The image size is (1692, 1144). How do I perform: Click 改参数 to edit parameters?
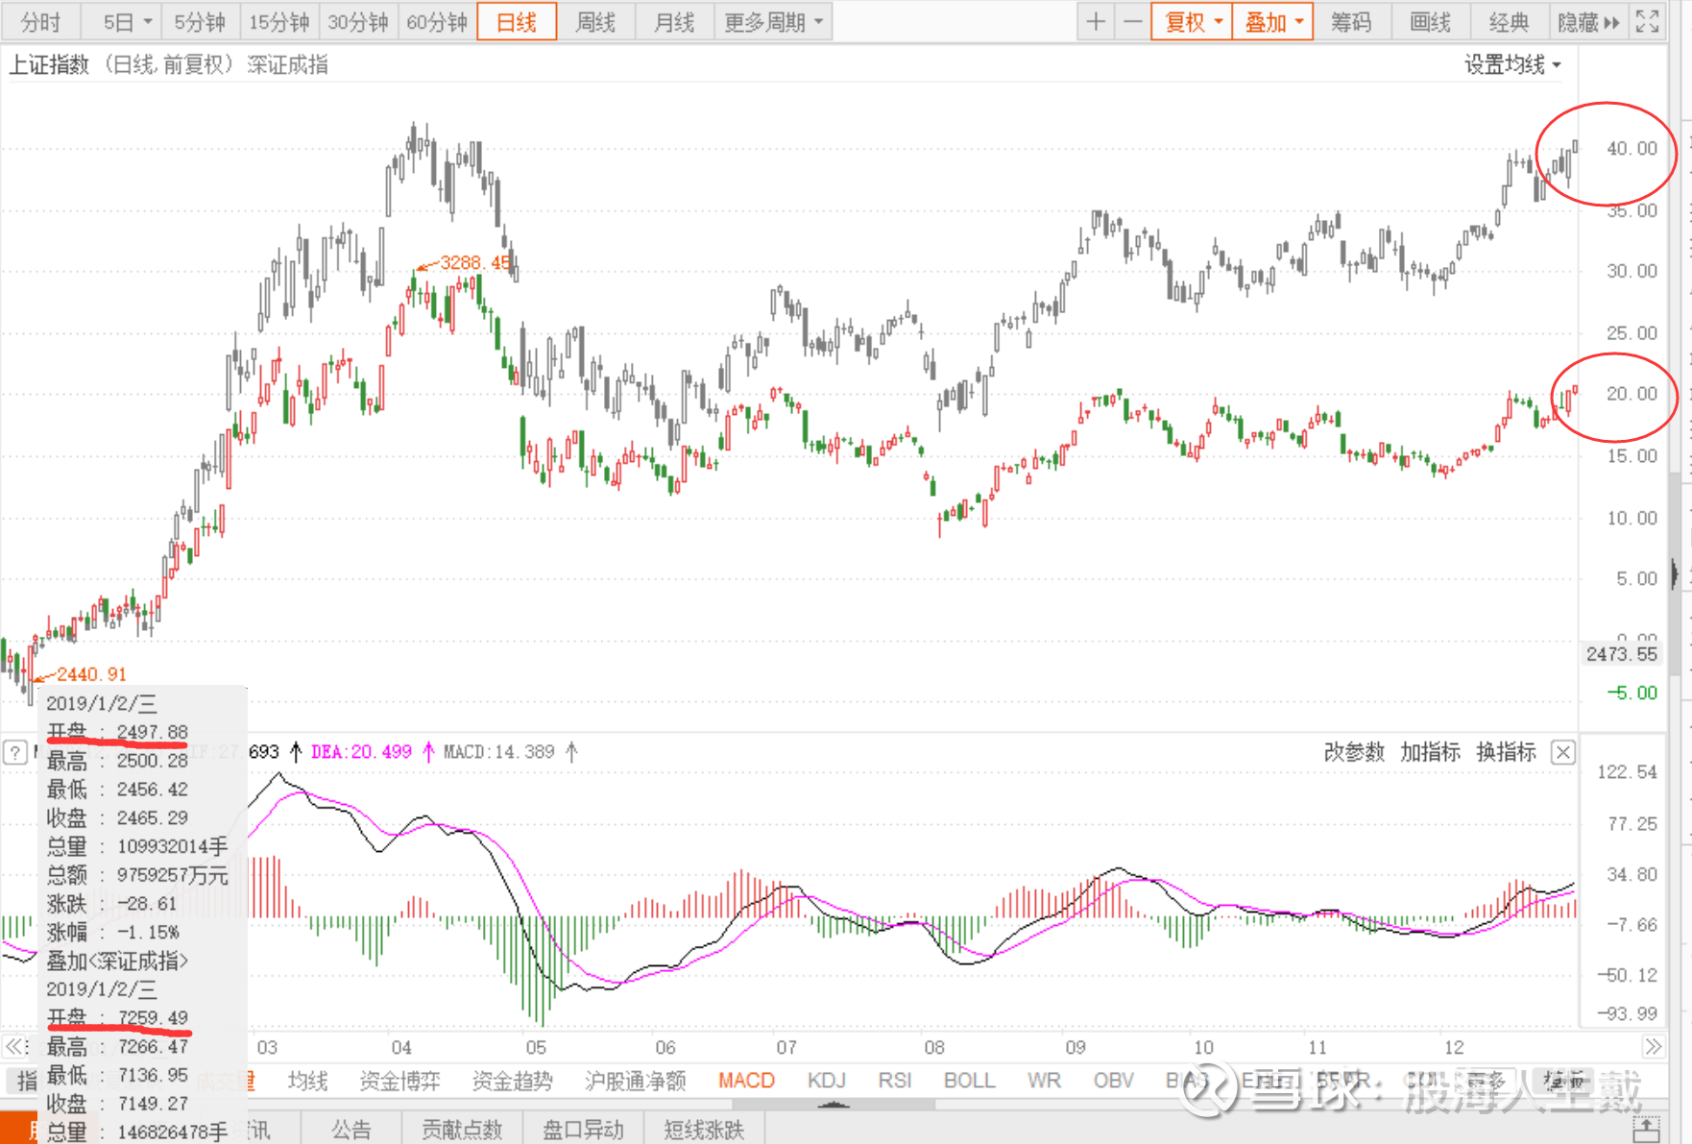[1354, 752]
